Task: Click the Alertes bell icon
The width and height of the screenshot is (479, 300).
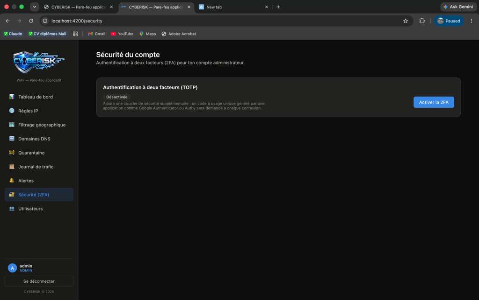Action: click(12, 180)
